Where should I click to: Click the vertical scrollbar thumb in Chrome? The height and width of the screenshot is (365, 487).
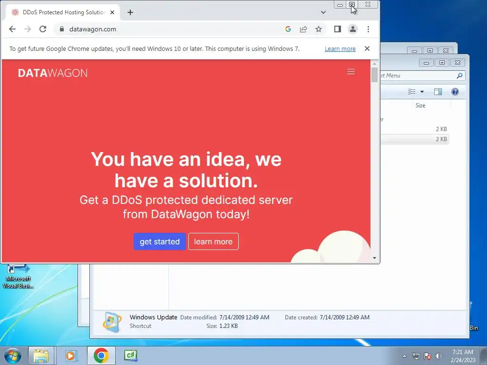[x=374, y=75]
